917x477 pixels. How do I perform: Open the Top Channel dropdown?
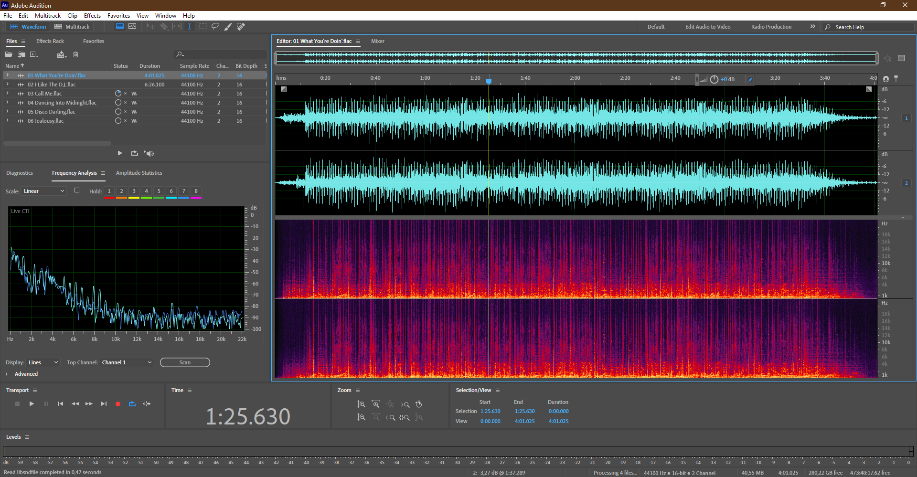tap(127, 362)
